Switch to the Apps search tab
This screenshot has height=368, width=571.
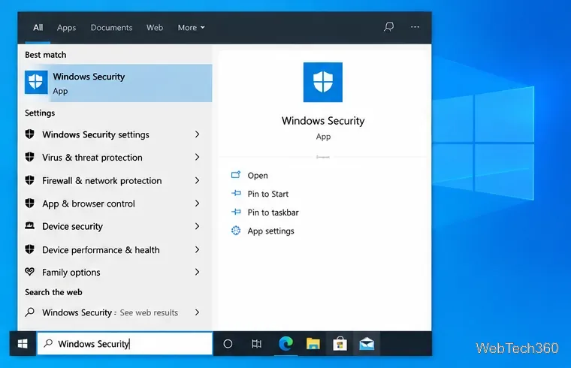click(66, 28)
